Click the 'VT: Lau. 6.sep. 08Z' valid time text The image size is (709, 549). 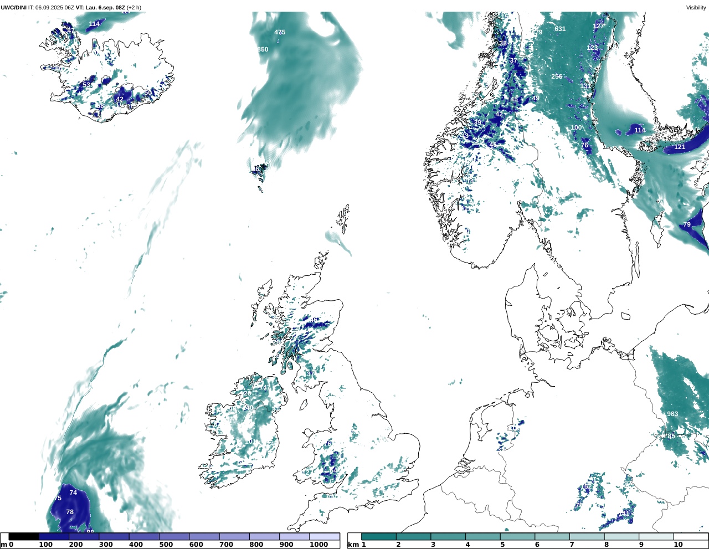[x=100, y=7]
